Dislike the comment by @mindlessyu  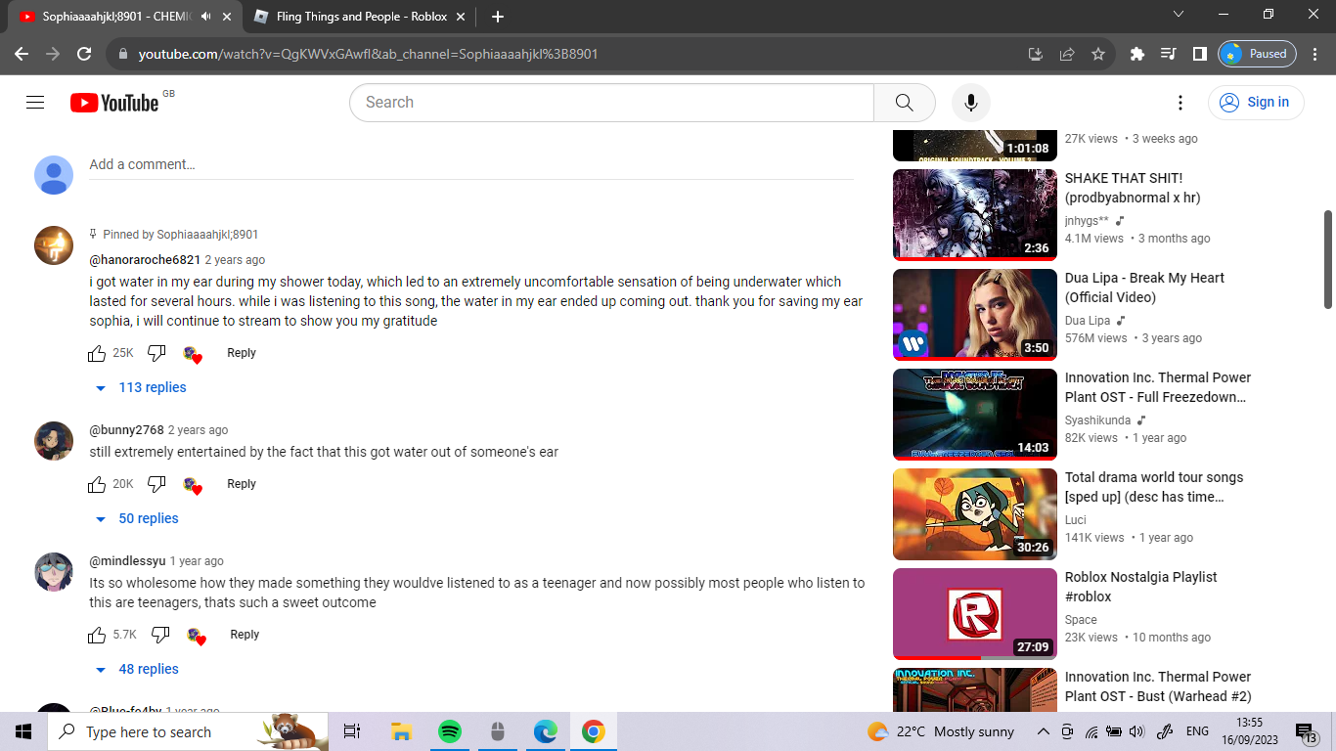pyautogui.click(x=160, y=635)
